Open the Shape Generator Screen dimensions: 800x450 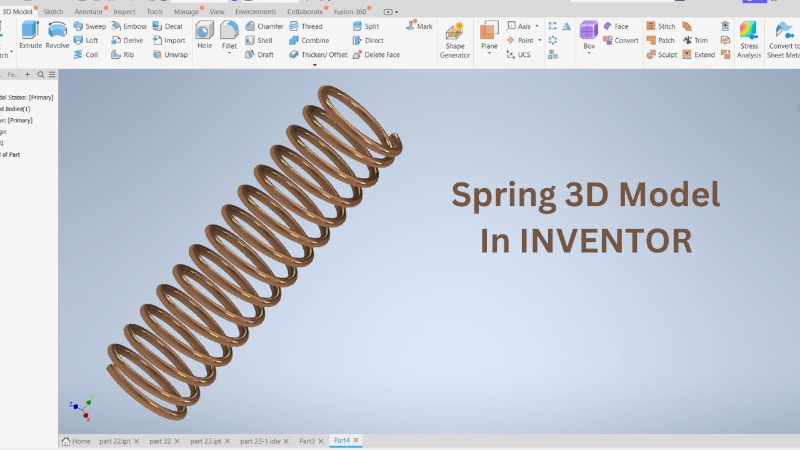click(x=455, y=40)
